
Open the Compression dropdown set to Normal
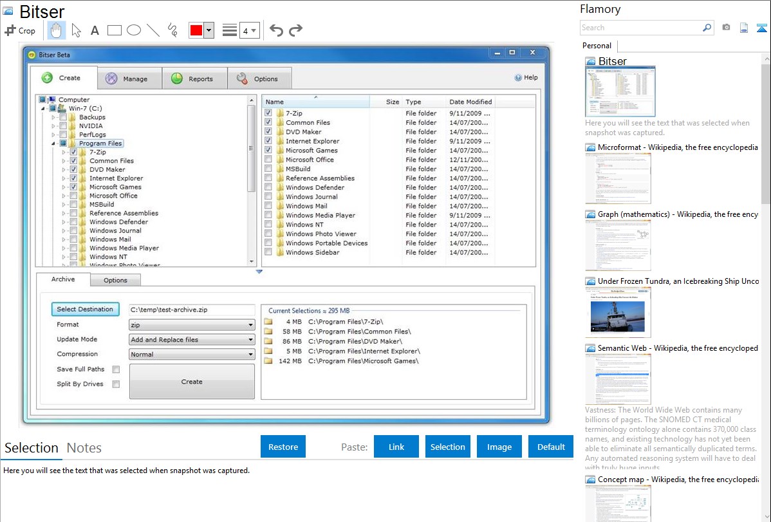pos(192,355)
